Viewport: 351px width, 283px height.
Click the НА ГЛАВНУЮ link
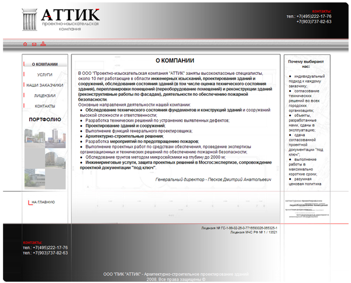coord(43,202)
